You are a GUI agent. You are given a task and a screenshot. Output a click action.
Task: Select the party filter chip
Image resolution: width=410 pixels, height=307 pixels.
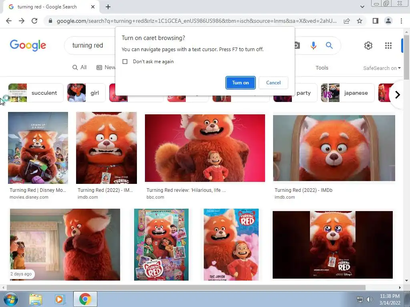295,93
